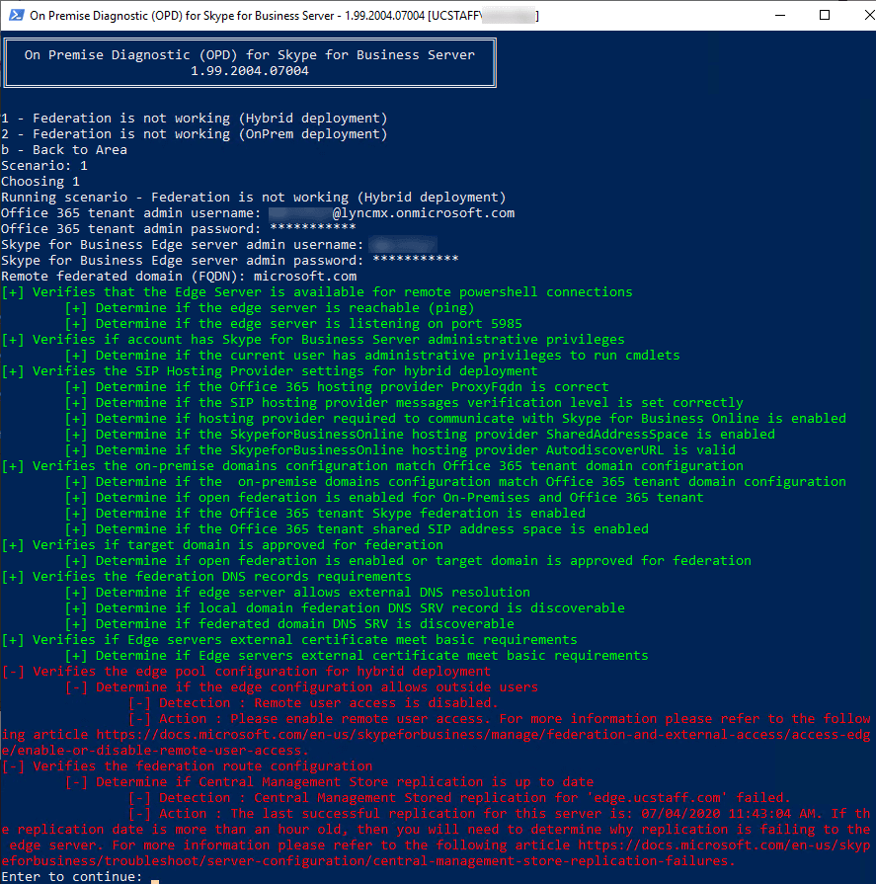
Task: Click the PowerShell icon in the title bar
Action: coord(14,16)
